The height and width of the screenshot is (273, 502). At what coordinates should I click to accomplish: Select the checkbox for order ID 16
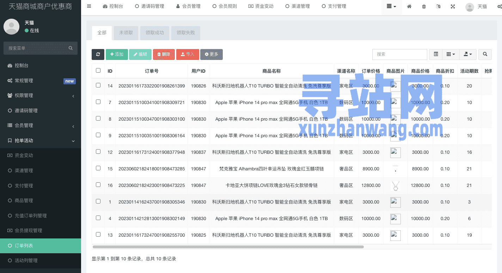coord(98,185)
